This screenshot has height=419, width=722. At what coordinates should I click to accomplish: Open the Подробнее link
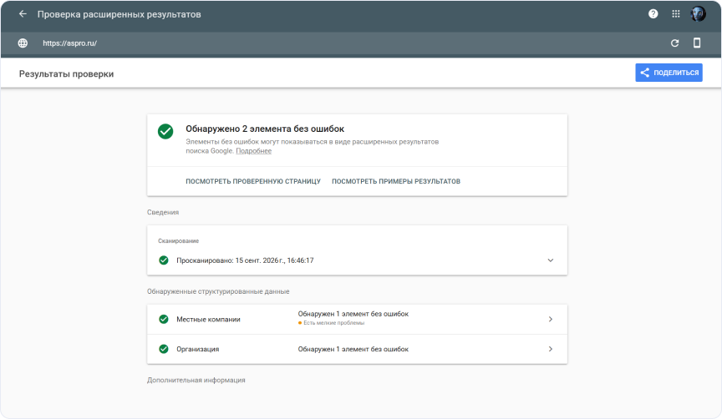point(254,151)
